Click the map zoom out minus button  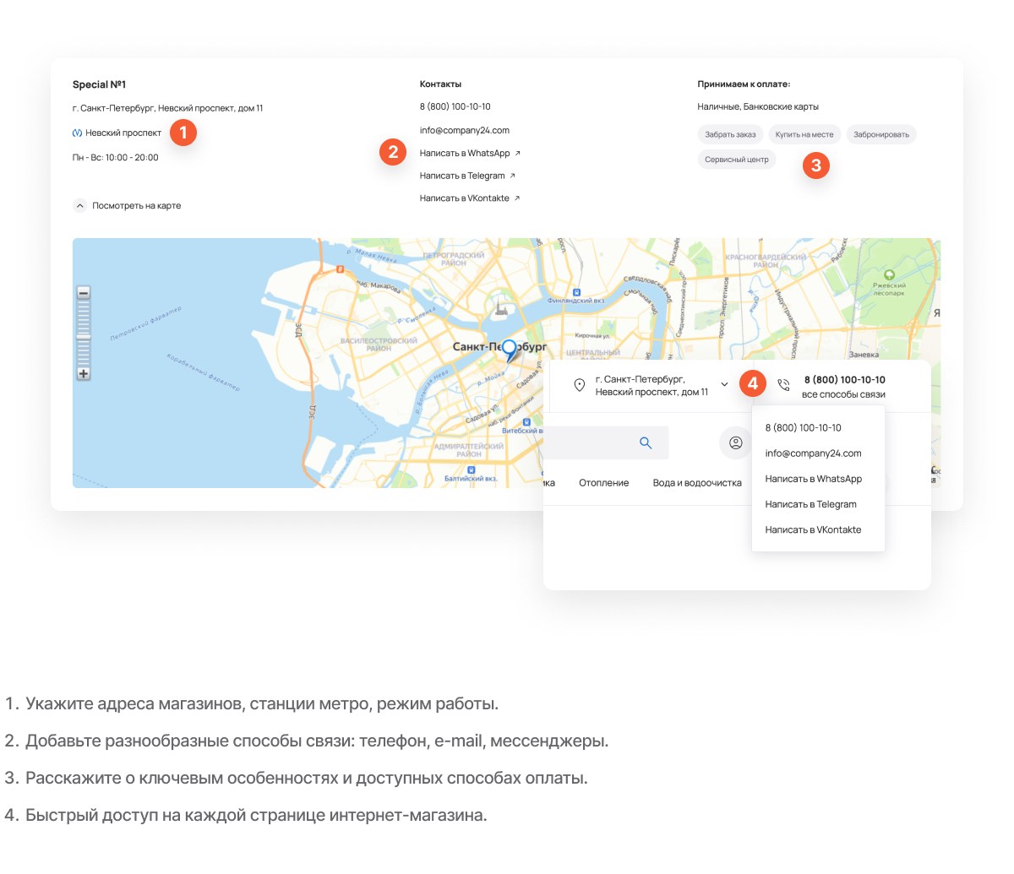pyautogui.click(x=84, y=293)
